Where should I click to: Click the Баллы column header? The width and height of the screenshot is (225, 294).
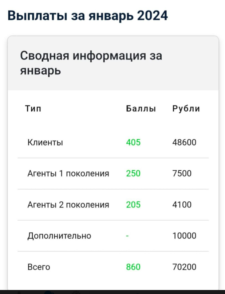pos(141,108)
